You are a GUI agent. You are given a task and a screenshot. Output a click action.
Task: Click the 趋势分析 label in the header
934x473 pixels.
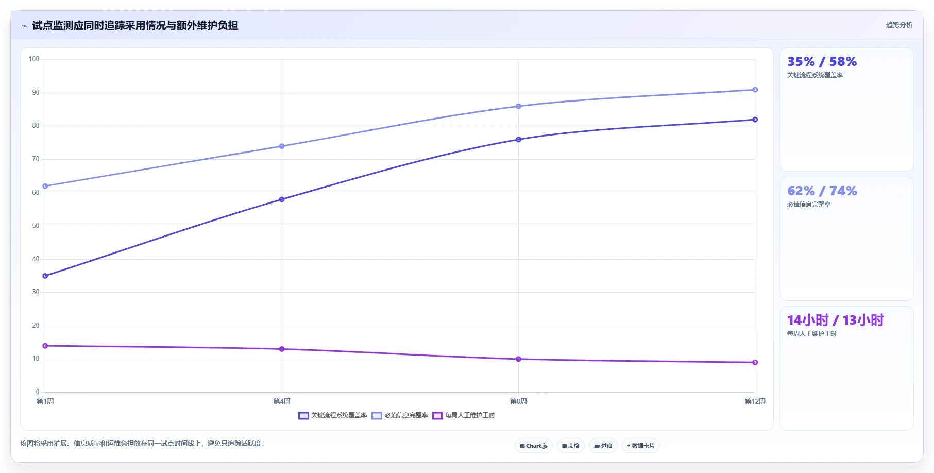(x=899, y=25)
